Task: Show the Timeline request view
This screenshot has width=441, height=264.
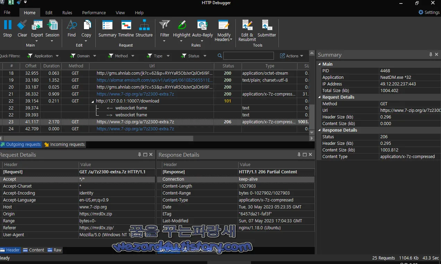Action: (126, 25)
